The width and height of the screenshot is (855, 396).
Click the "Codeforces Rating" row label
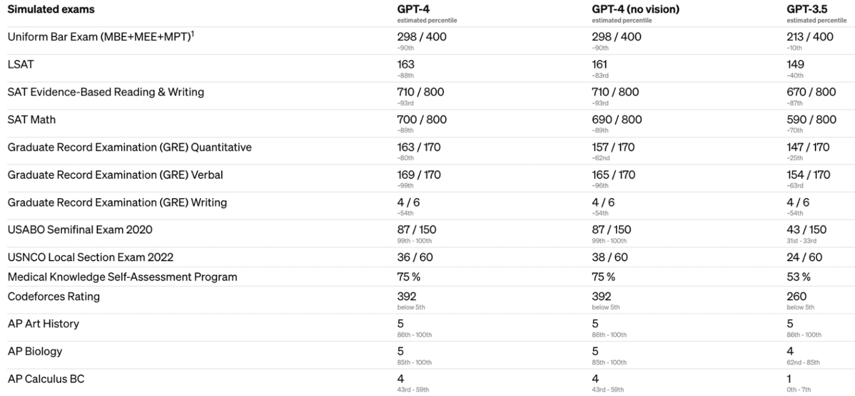coord(53,296)
